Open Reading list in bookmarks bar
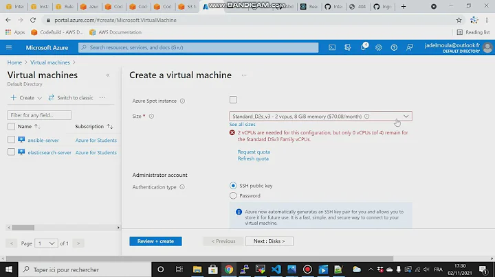The height and width of the screenshot is (277, 495). [473, 32]
